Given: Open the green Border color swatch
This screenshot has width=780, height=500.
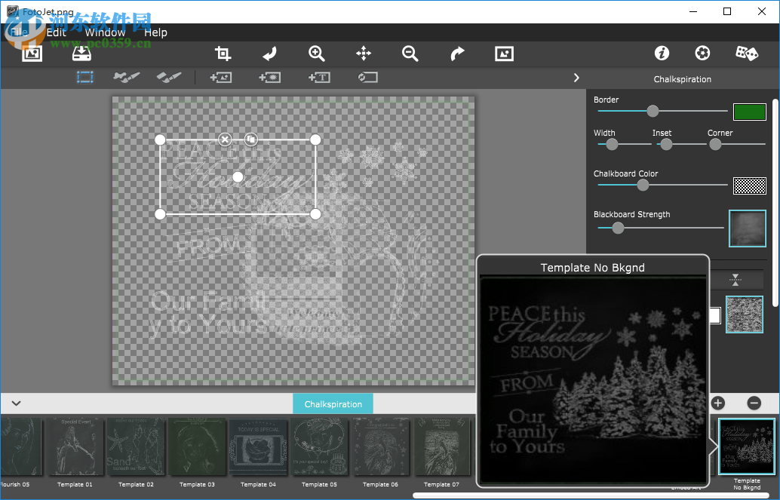Looking at the screenshot, I should 749,112.
